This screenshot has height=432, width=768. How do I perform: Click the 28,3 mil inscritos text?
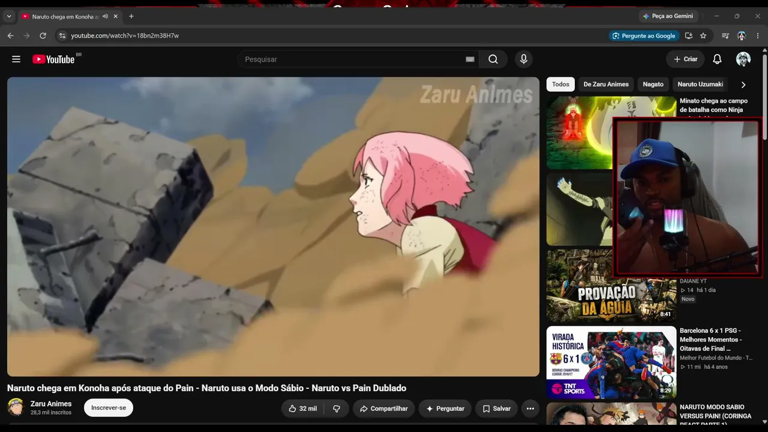point(51,413)
